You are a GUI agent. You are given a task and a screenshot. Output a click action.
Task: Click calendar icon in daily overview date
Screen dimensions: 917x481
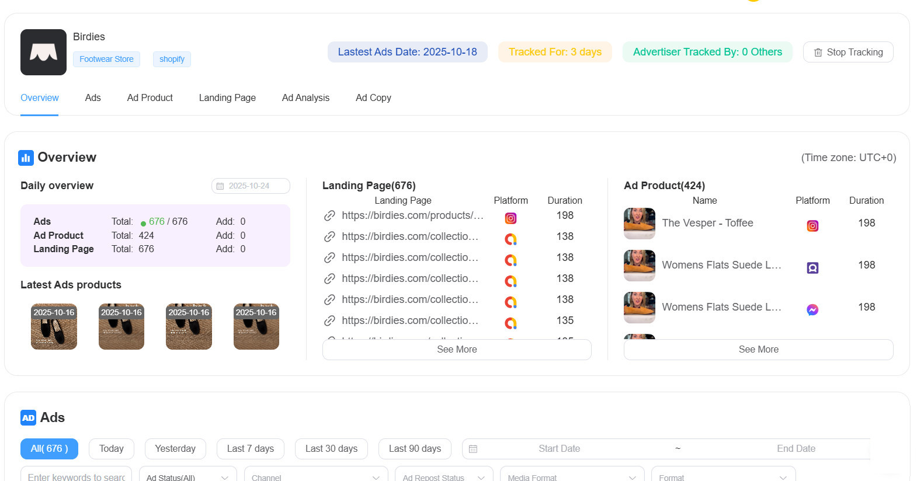220,186
